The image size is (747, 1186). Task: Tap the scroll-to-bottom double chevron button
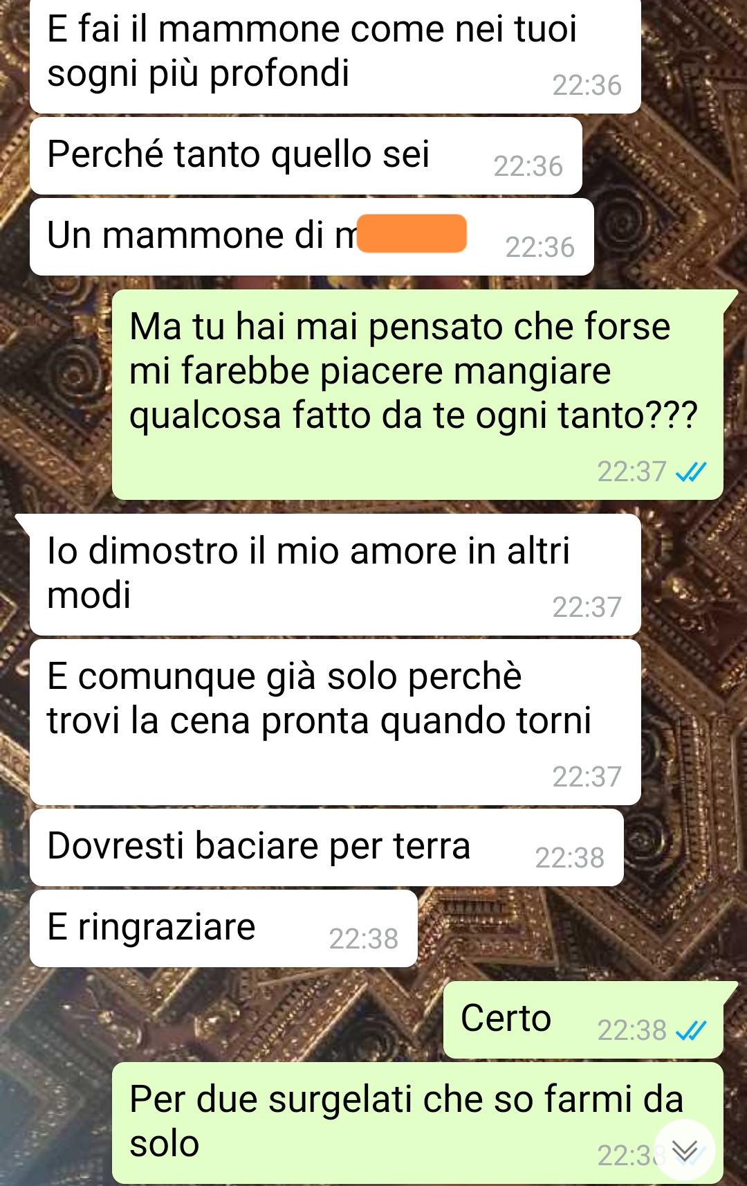coord(684,1150)
